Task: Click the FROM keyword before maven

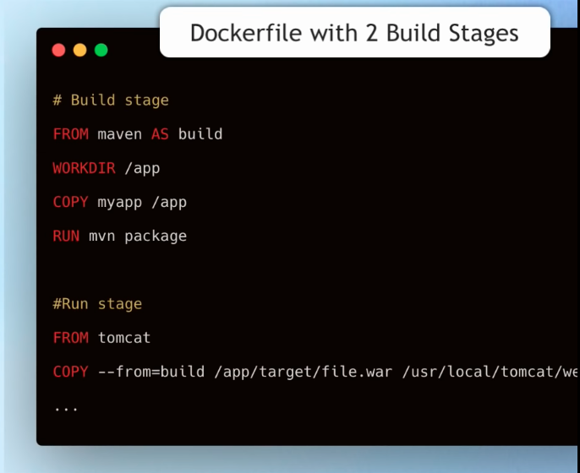Action: coord(70,134)
